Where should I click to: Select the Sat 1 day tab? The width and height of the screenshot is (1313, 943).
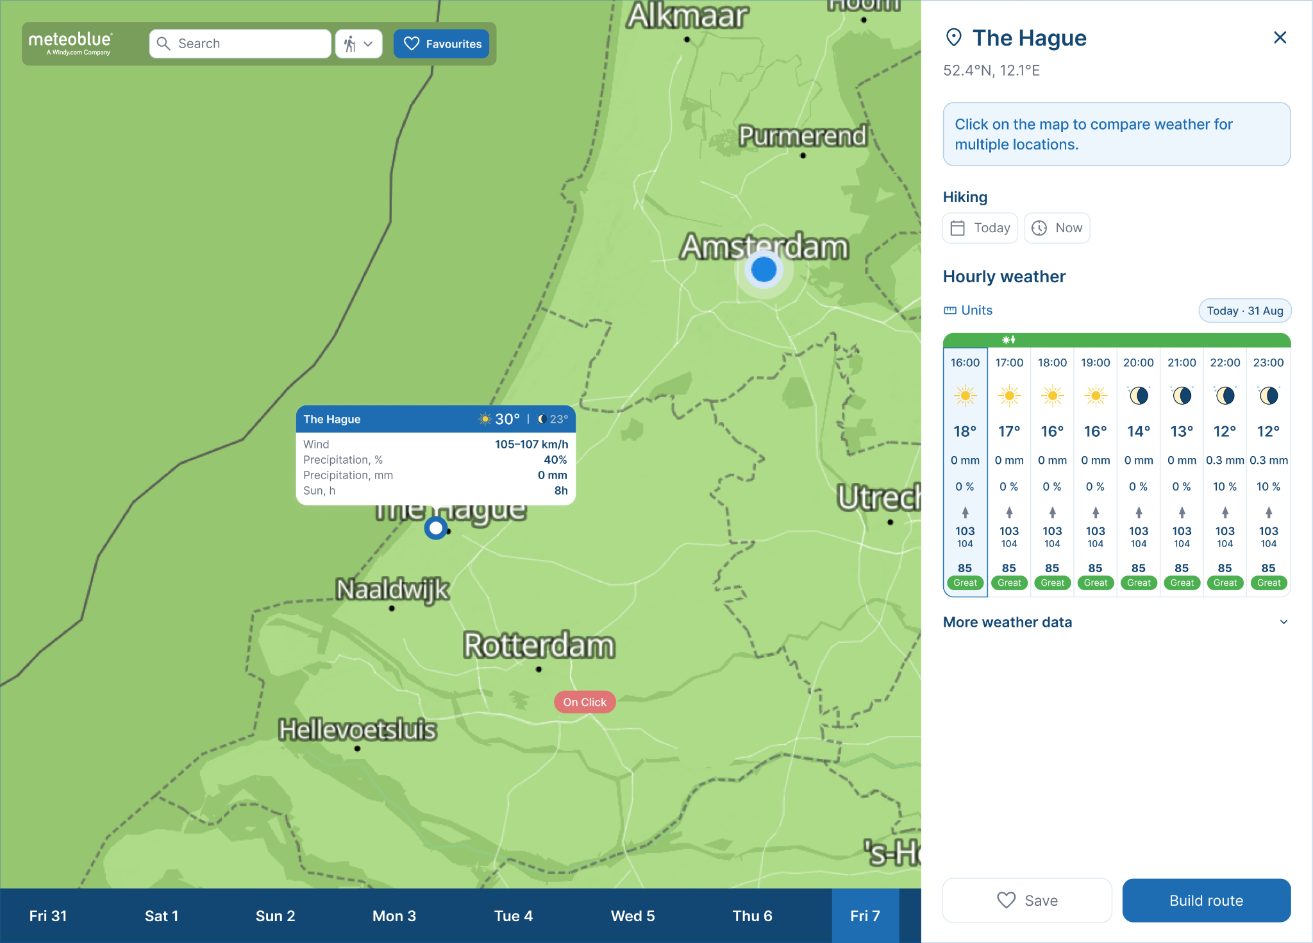click(162, 916)
